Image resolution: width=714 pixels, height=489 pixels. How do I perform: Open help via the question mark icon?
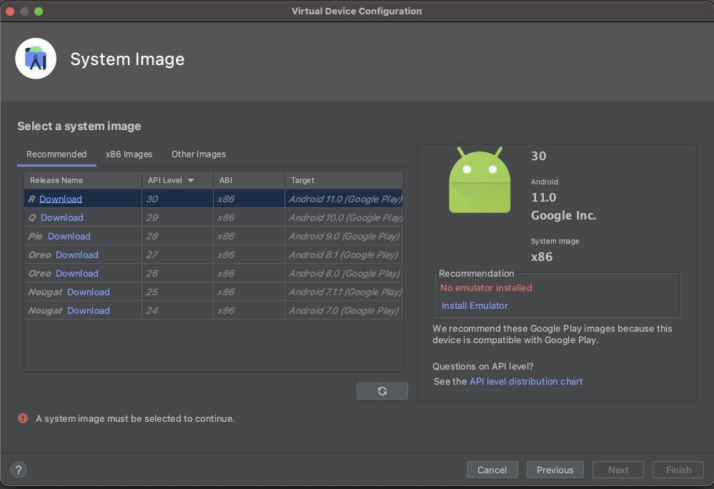[18, 470]
